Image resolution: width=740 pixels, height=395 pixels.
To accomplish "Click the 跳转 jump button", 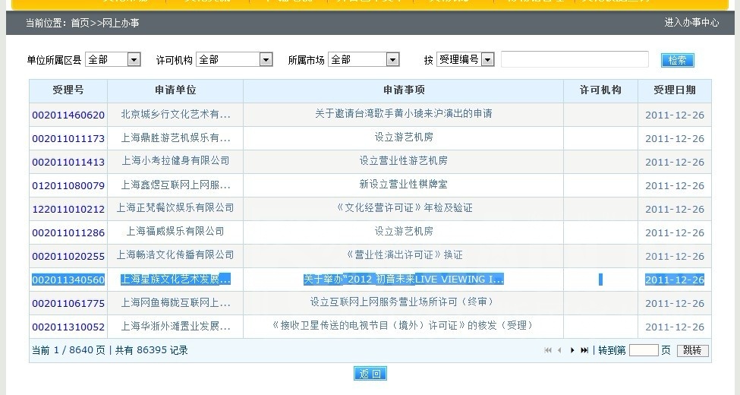I will pyautogui.click(x=693, y=350).
